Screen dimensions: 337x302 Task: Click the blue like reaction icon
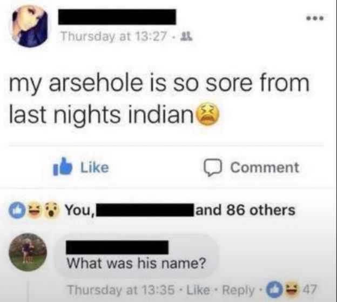[17, 210]
